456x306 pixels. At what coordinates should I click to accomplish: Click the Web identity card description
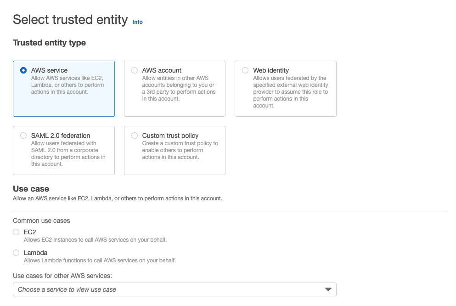pos(290,92)
